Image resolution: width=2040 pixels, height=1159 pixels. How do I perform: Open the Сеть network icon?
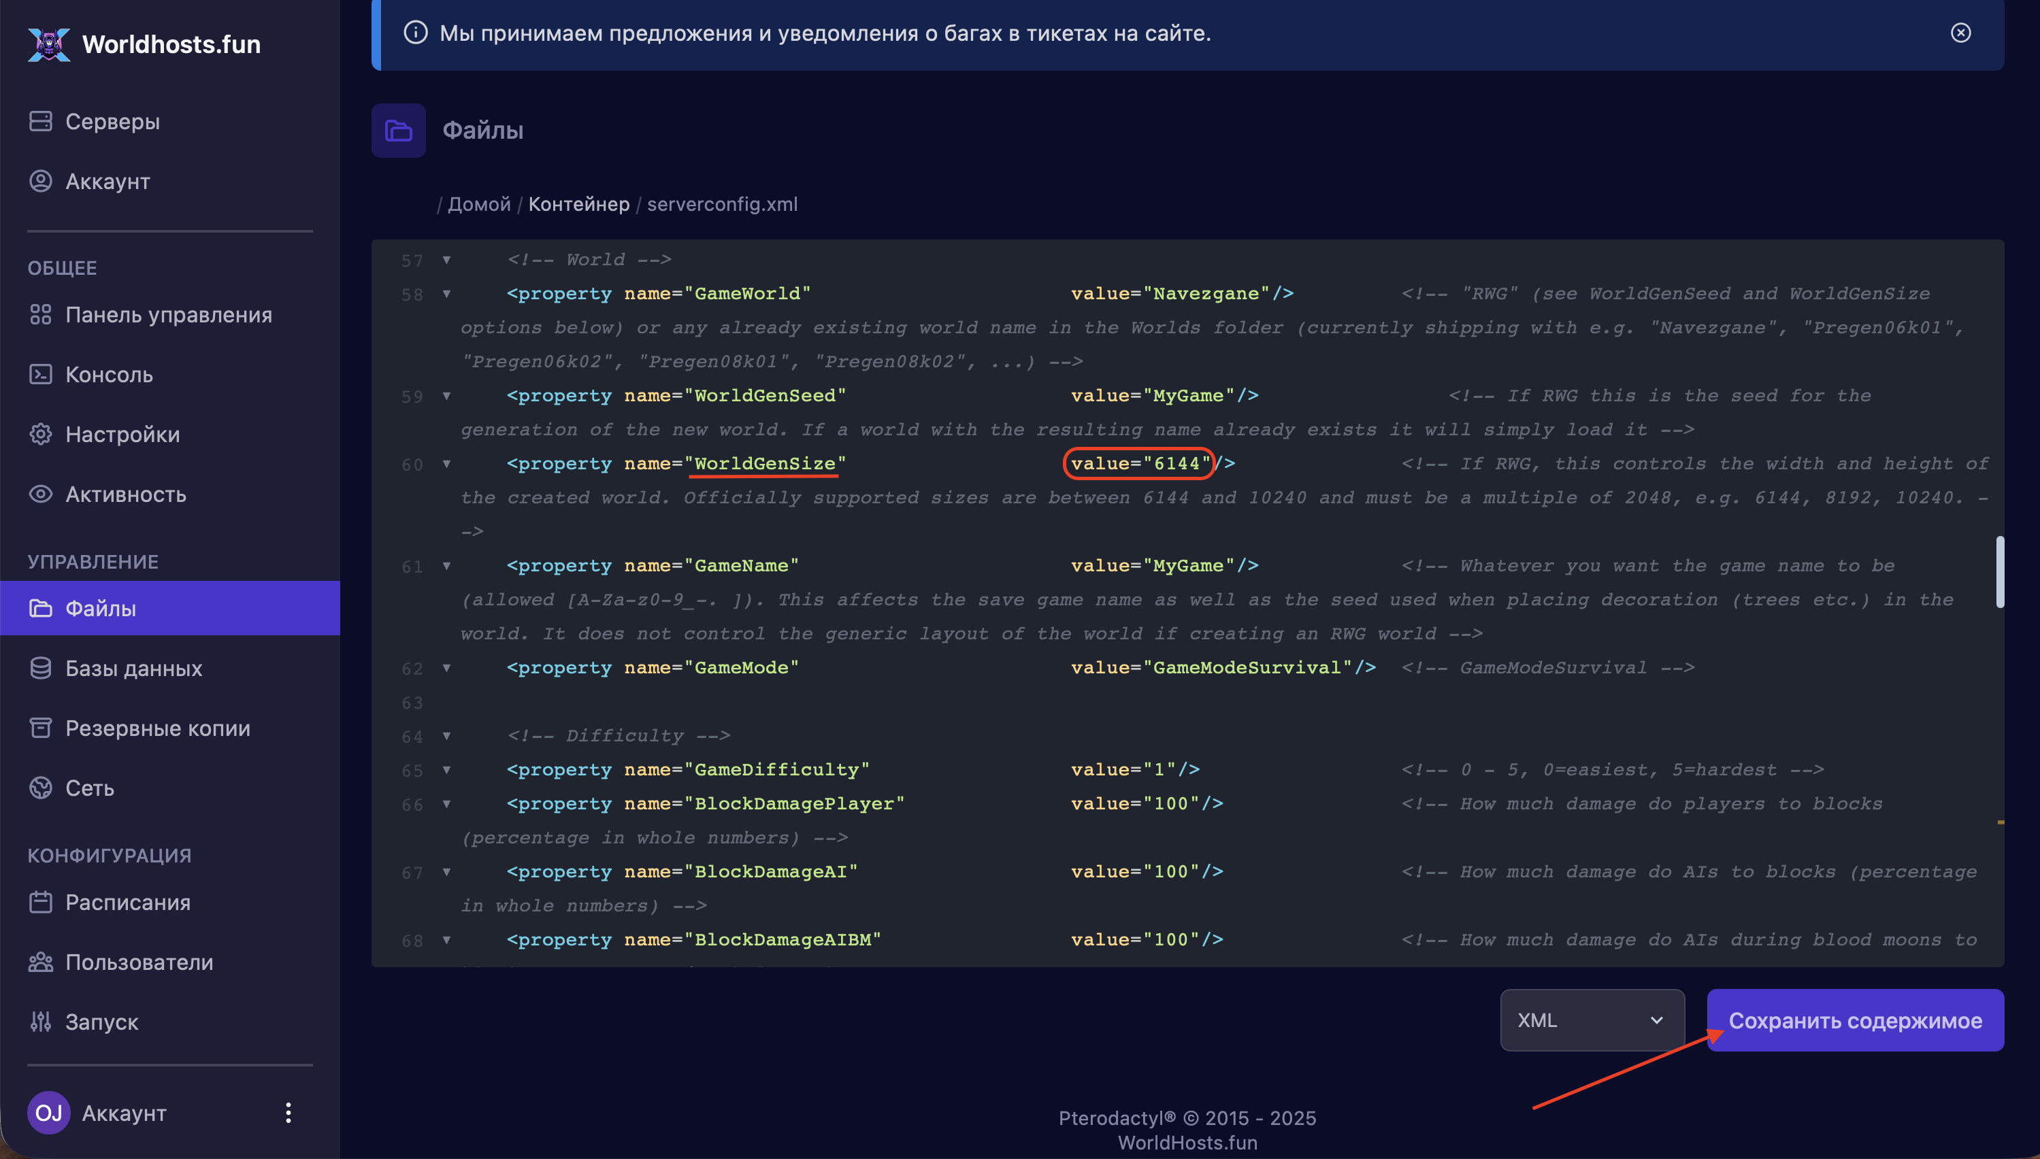click(x=41, y=787)
